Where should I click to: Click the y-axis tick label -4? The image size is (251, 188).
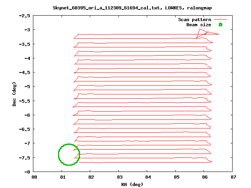[27, 58]
